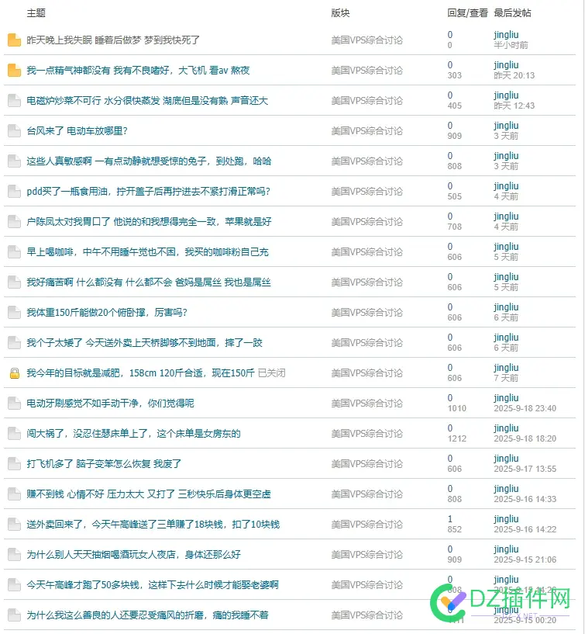Open thread '今天午高峰才跑了50多块钱'
Viewport: 585px width, 634px height.
tap(153, 584)
